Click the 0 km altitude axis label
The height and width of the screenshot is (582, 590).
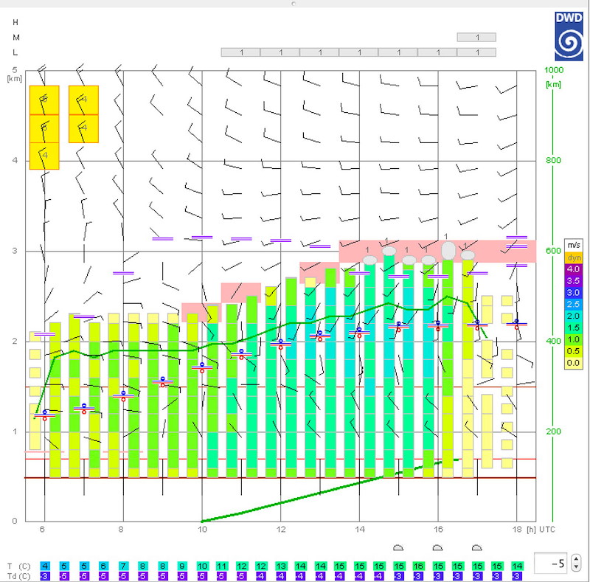tap(15, 521)
